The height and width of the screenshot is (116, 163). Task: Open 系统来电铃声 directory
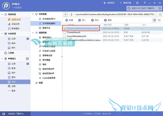tap(46, 69)
